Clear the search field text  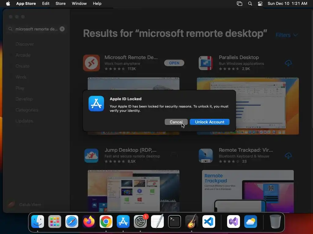coord(62,29)
